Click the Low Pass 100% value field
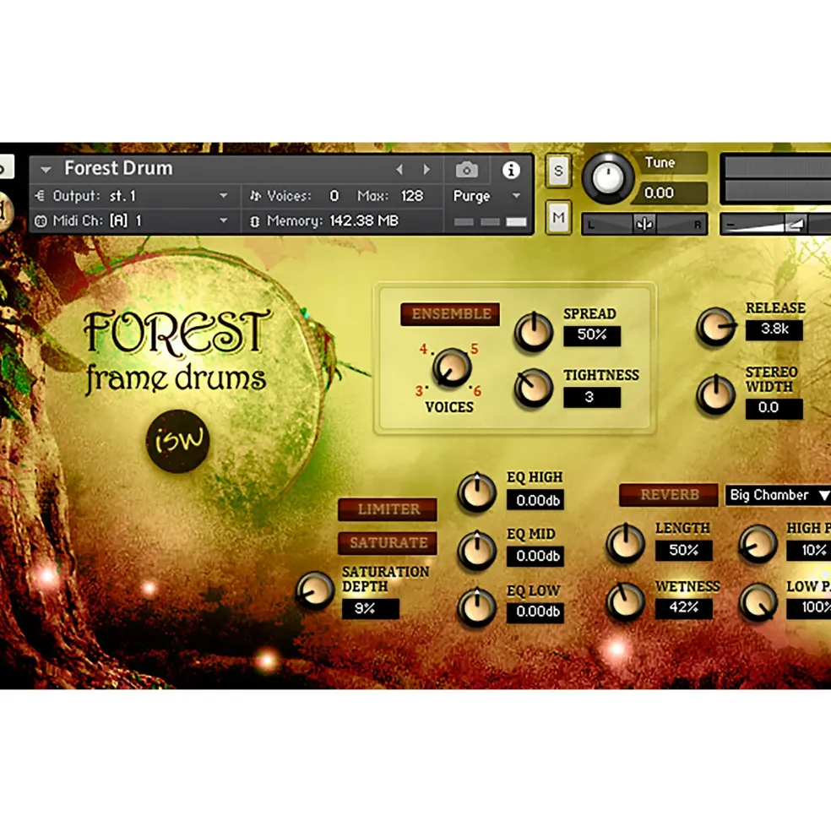Screen dimensions: 831x832 (x=809, y=608)
